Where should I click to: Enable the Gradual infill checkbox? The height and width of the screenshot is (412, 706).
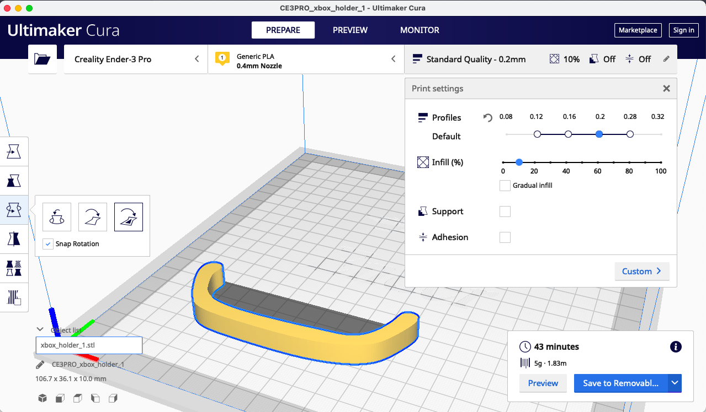click(x=505, y=186)
